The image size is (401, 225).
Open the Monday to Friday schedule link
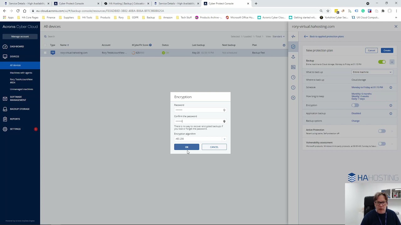click(367, 87)
